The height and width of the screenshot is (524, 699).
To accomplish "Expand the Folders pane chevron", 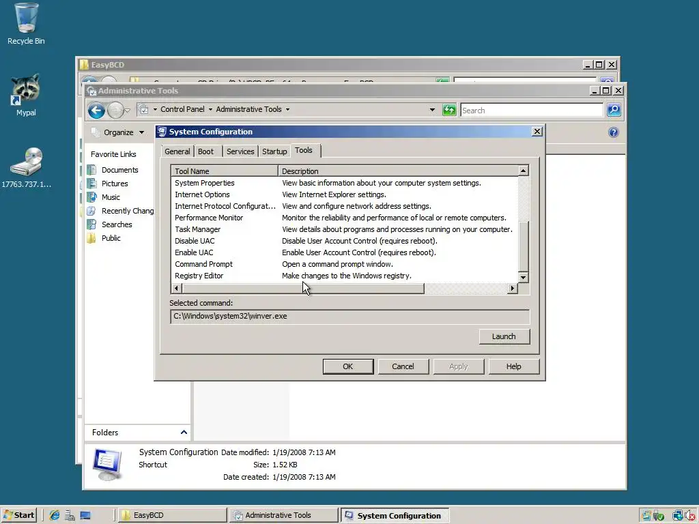I will (184, 432).
